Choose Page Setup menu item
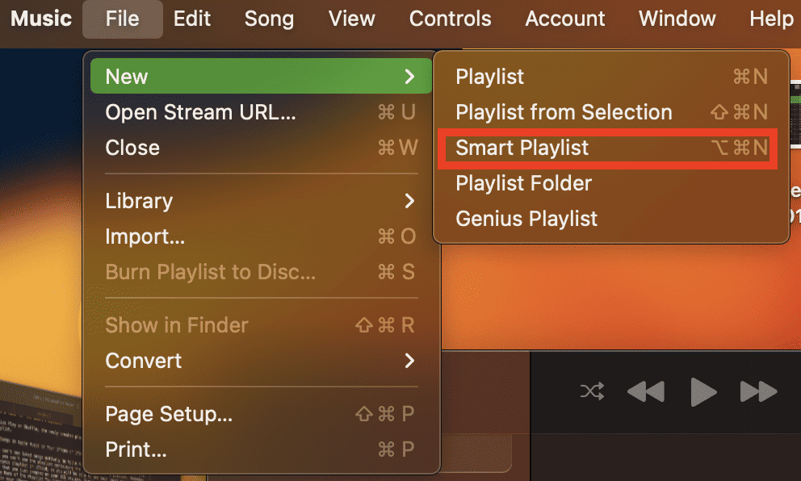801x481 pixels. click(x=169, y=414)
